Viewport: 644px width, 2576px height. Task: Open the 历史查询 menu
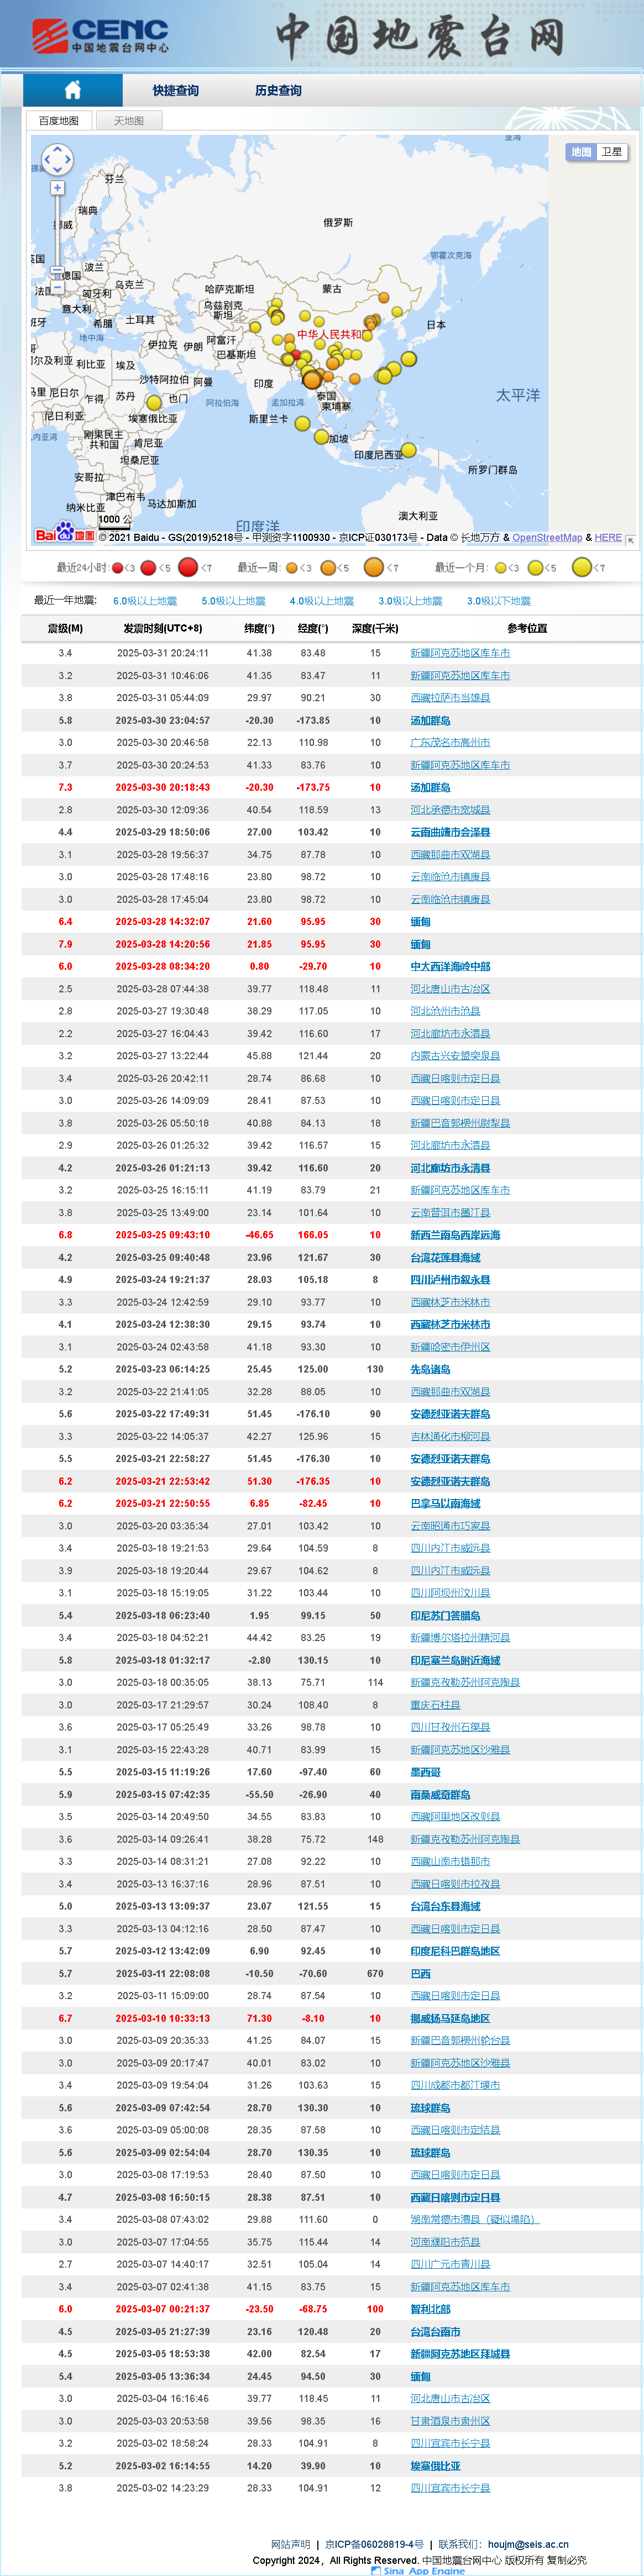[x=278, y=91]
